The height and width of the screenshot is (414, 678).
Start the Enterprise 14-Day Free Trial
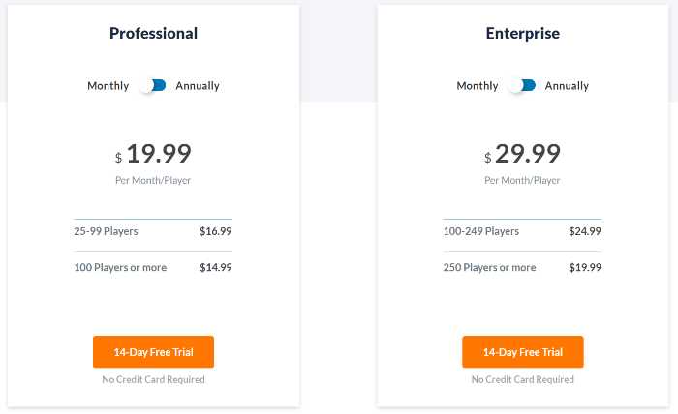(x=523, y=352)
